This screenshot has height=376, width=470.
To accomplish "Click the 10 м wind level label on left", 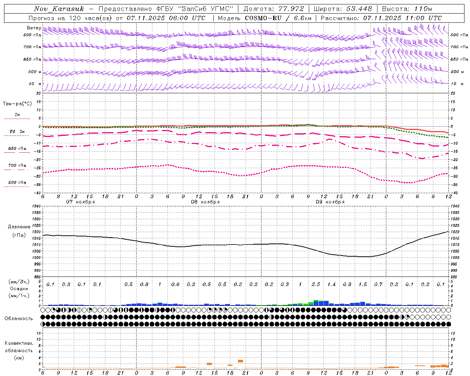I will 35,84.
